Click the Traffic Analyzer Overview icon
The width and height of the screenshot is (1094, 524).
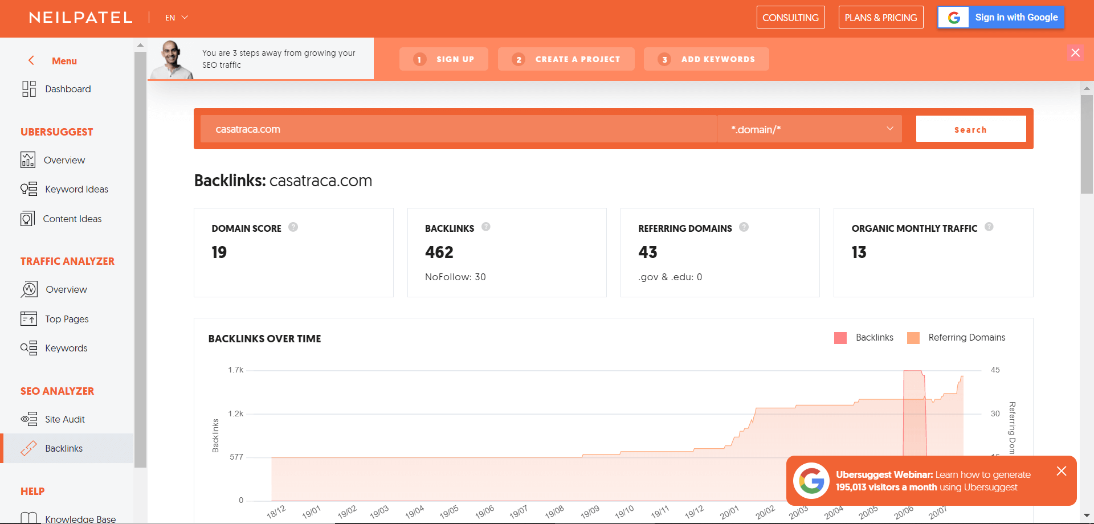tap(29, 289)
